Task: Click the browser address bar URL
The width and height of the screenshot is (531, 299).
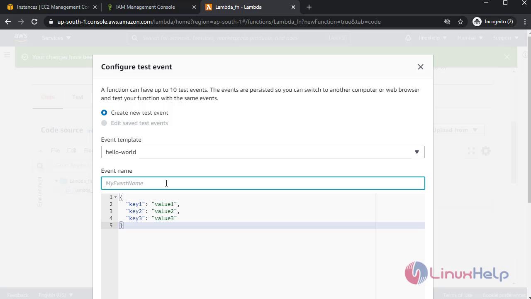Action: point(219,22)
